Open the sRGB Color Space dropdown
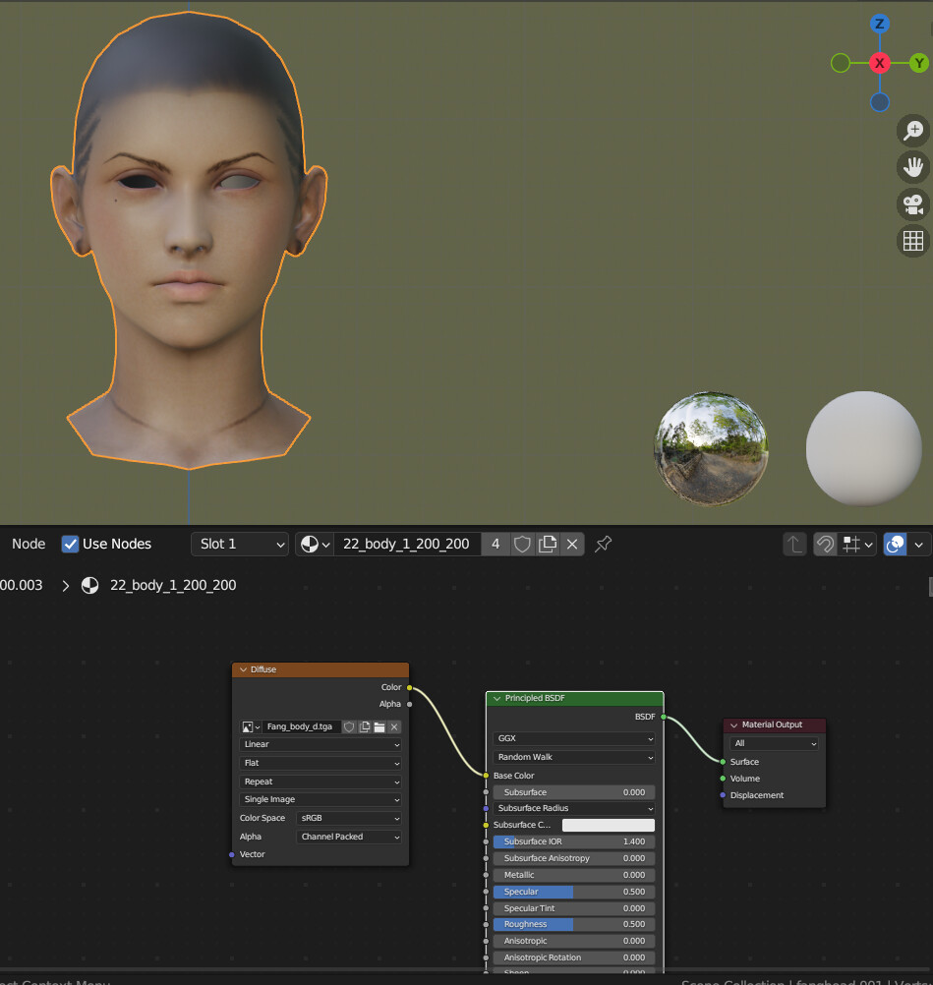The height and width of the screenshot is (985, 933). click(x=349, y=819)
